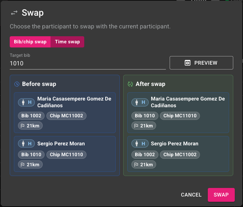Viewport: 243px width, 207px height.
Task: Click the flag icon on Sergio's 21km chip in After swap
Action: [x=136, y=165]
